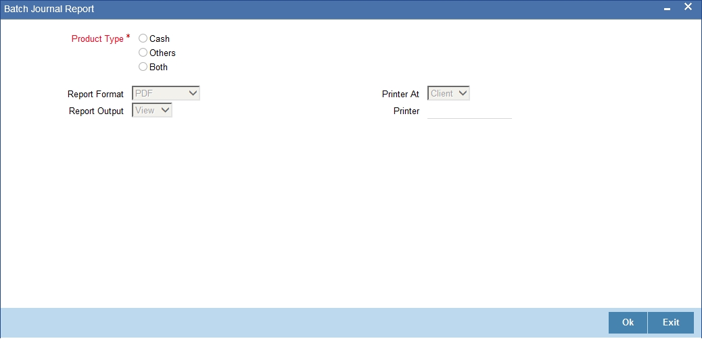Image resolution: width=702 pixels, height=343 pixels.
Task: Click the Report Format label
Action: 95,94
